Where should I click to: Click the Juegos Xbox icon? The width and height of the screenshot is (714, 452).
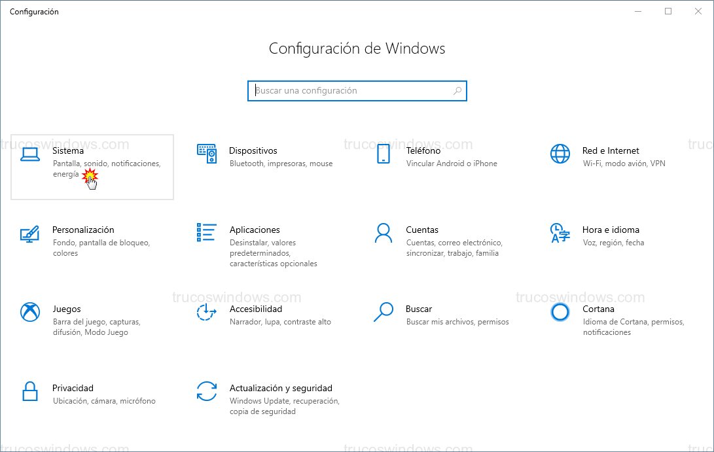tap(30, 312)
